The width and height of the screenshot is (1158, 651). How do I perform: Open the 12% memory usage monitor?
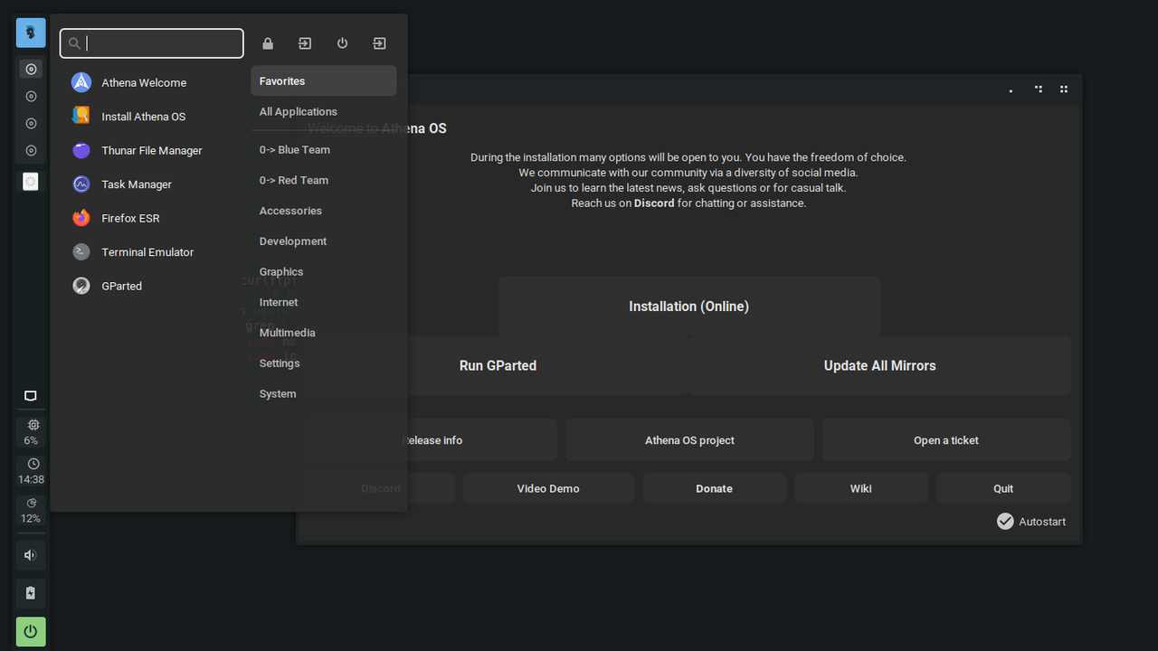(x=31, y=510)
